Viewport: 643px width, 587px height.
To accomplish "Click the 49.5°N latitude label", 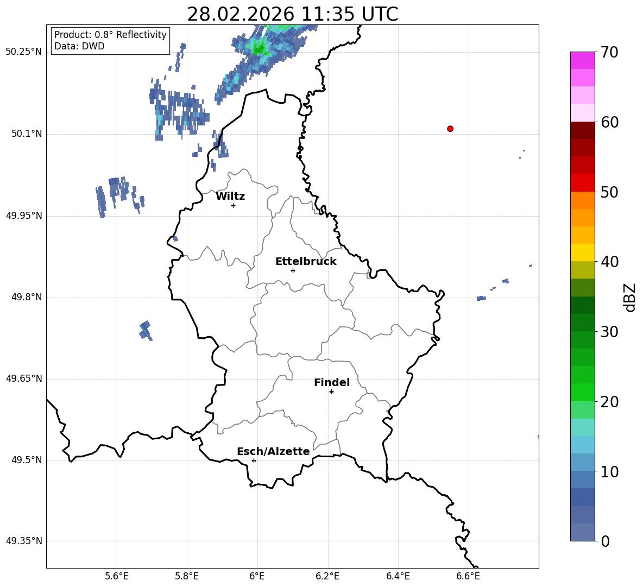I will pos(27,460).
